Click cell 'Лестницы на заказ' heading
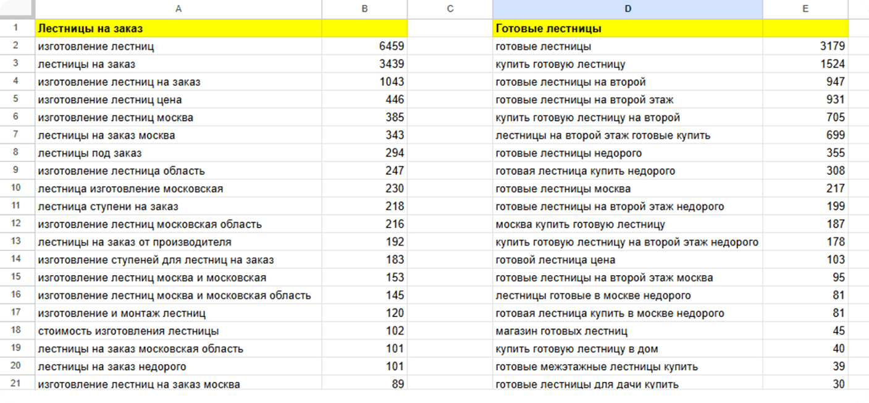869x403 pixels. pyautogui.click(x=178, y=28)
